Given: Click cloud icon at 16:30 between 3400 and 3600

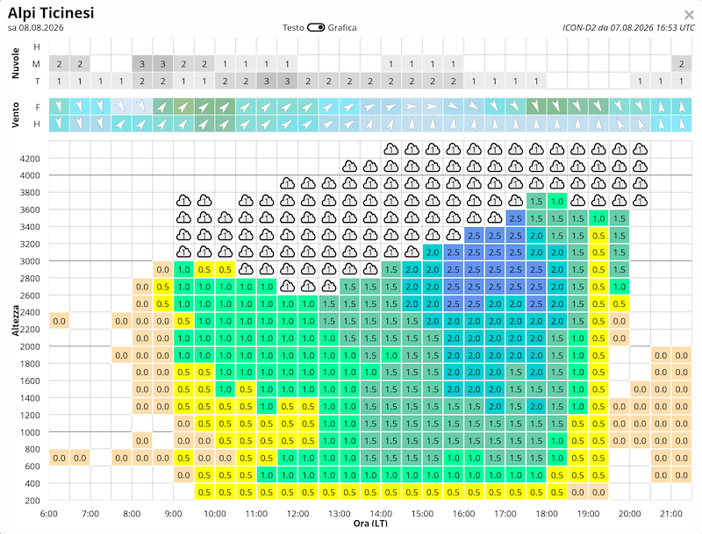Looking at the screenshot, I should pos(495,217).
